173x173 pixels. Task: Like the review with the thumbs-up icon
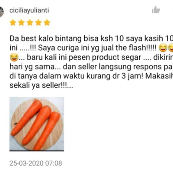[x=156, y=10]
